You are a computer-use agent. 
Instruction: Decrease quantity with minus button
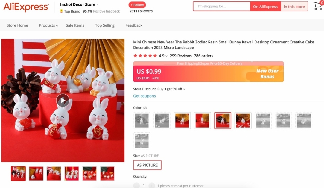click(136, 186)
